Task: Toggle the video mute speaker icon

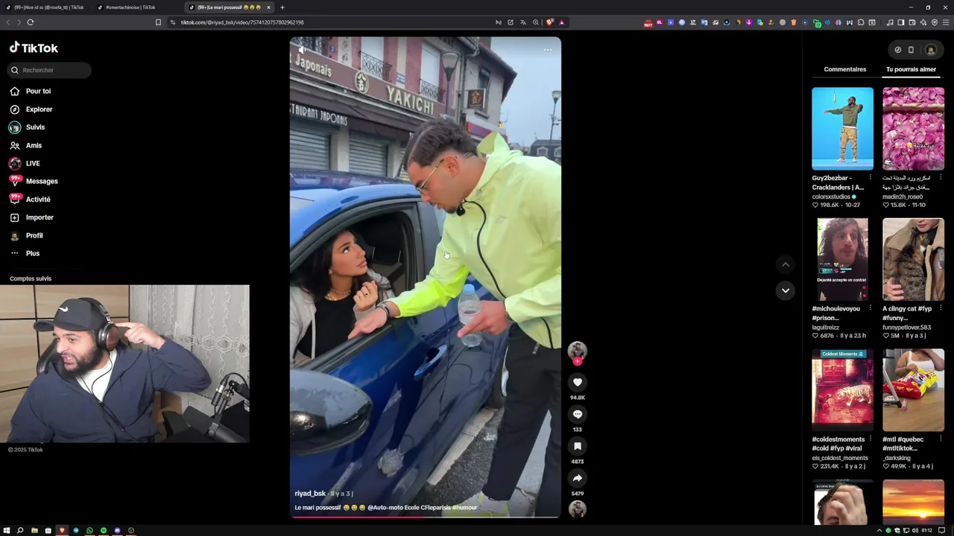Action: click(302, 50)
